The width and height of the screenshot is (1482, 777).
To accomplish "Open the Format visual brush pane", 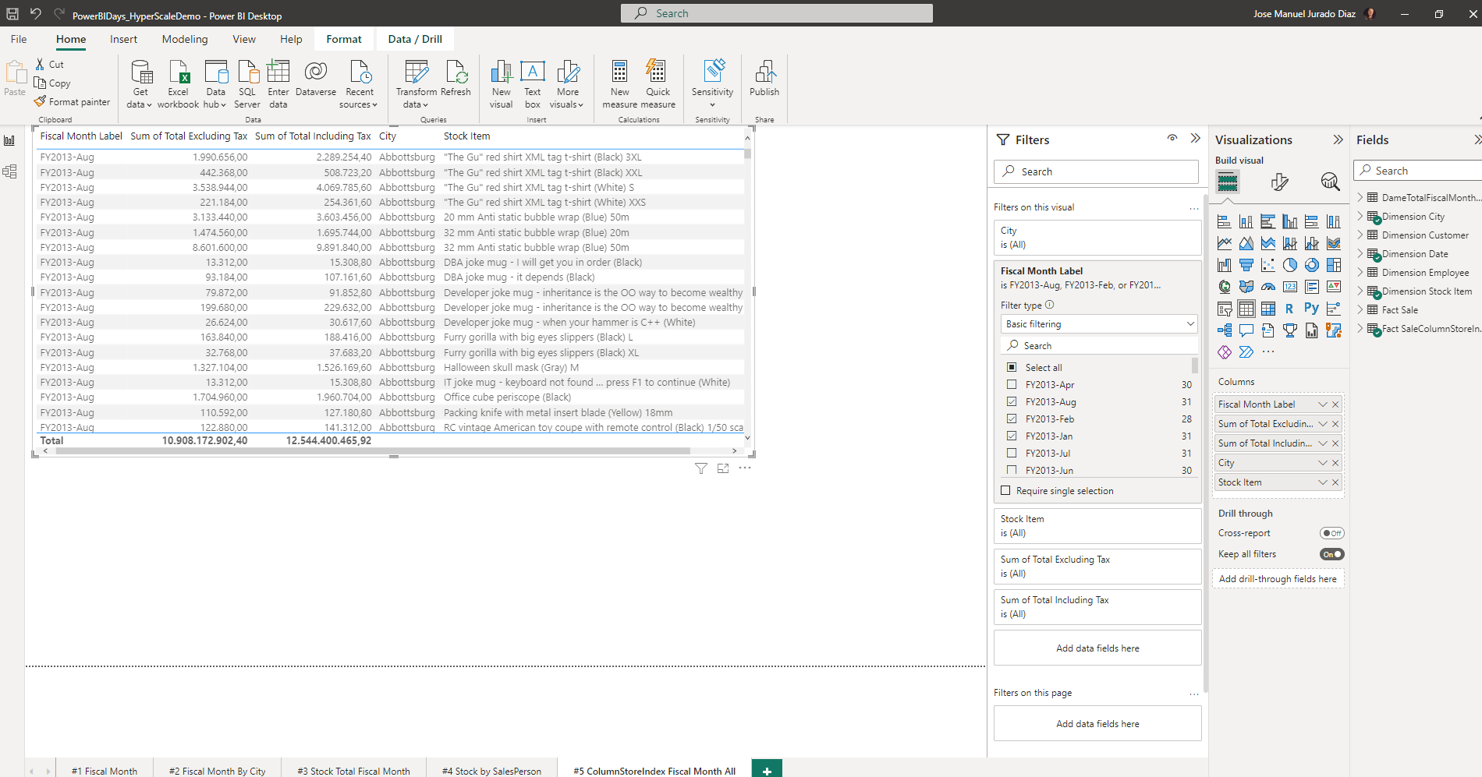I will coord(1279,182).
